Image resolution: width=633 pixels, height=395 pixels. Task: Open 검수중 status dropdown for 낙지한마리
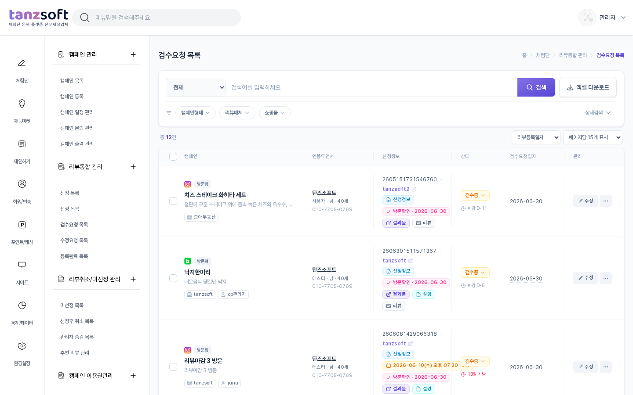click(x=475, y=273)
